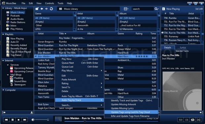
Task: Open the File menu
Action: tap(23, 3)
